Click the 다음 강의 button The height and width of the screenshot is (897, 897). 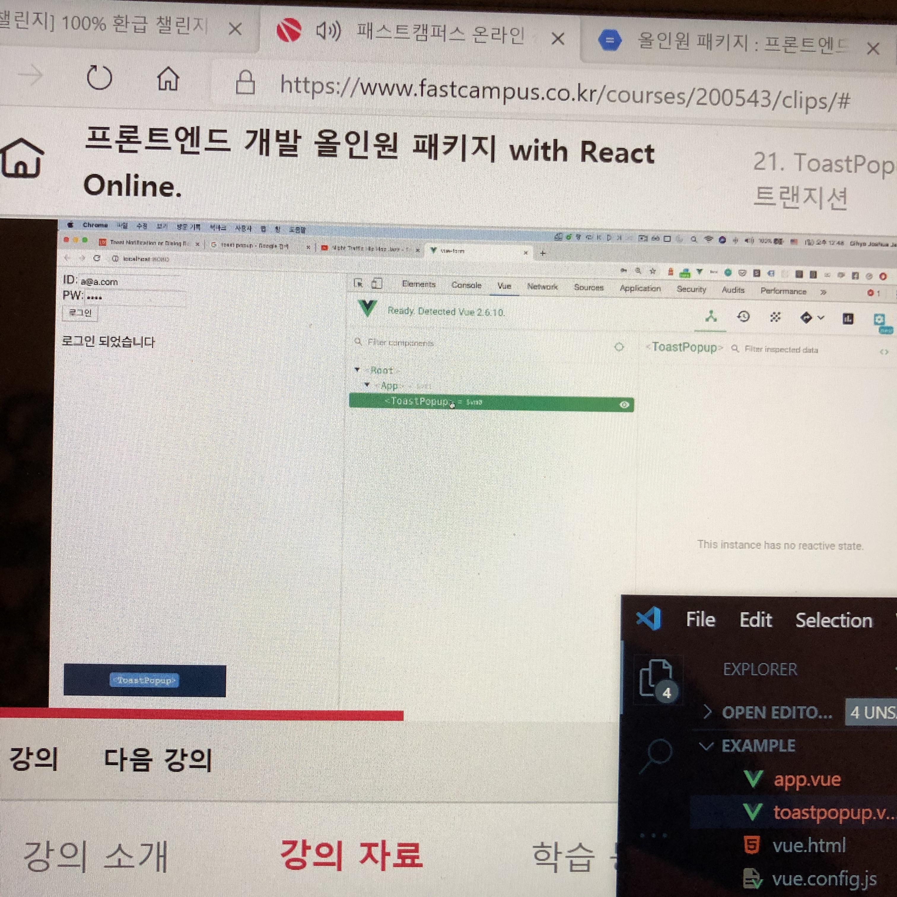[x=158, y=760]
